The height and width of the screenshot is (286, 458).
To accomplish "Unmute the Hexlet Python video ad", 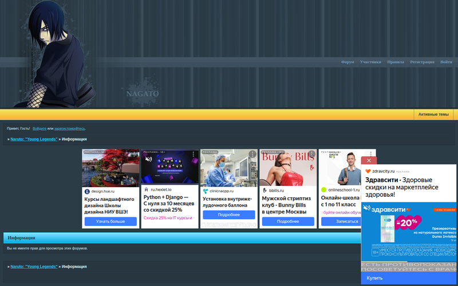I will tap(148, 160).
